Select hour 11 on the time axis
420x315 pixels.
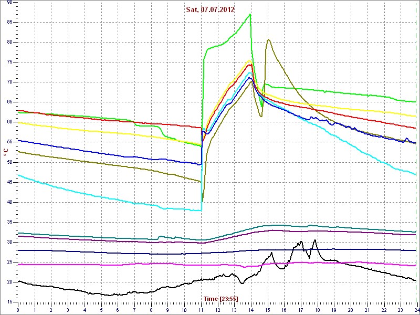click(201, 310)
